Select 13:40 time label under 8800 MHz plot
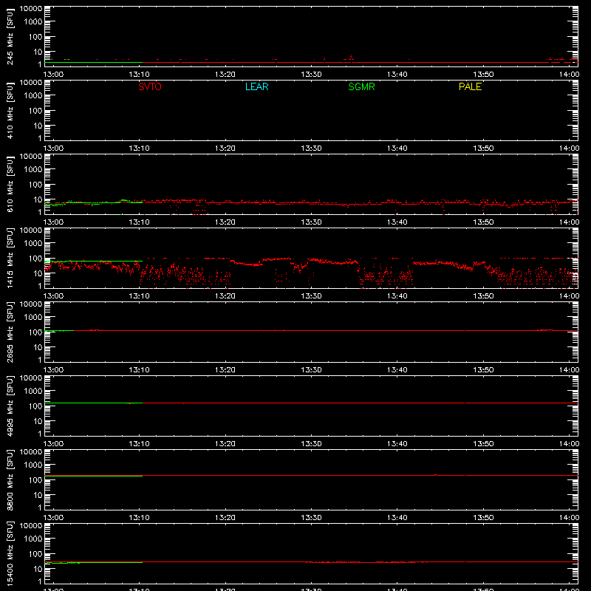Image resolution: width=591 pixels, height=591 pixels. coord(397,518)
